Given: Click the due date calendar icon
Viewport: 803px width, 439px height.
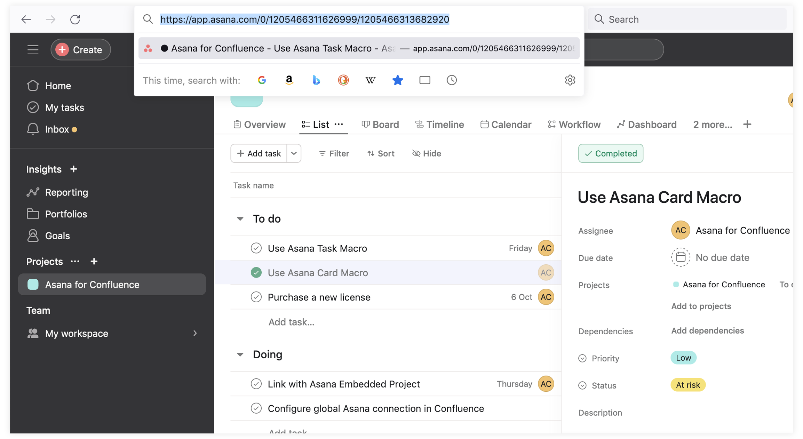Looking at the screenshot, I should (680, 257).
